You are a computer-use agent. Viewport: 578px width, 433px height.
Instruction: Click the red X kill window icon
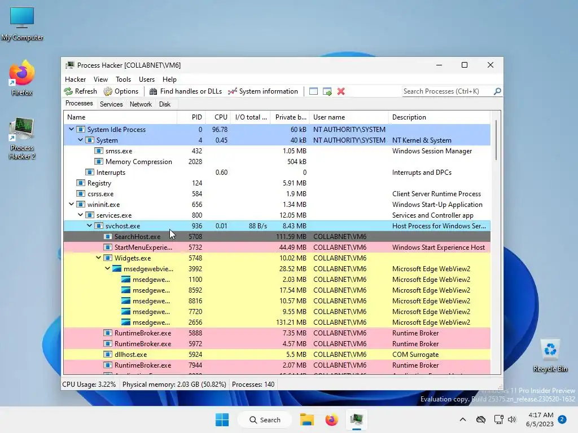[x=341, y=91]
